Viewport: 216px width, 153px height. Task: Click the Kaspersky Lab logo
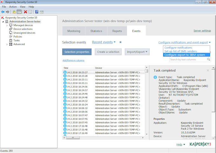point(200,144)
